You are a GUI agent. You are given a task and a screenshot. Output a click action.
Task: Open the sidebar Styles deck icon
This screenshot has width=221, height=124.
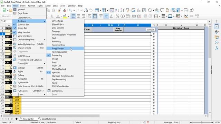click(x=217, y=32)
